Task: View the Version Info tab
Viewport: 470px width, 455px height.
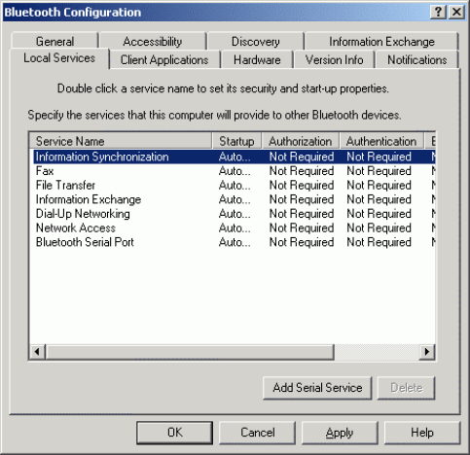Action: coord(334,59)
